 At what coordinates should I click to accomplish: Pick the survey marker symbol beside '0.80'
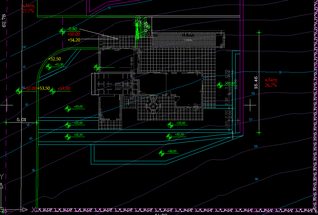coord(62,31)
